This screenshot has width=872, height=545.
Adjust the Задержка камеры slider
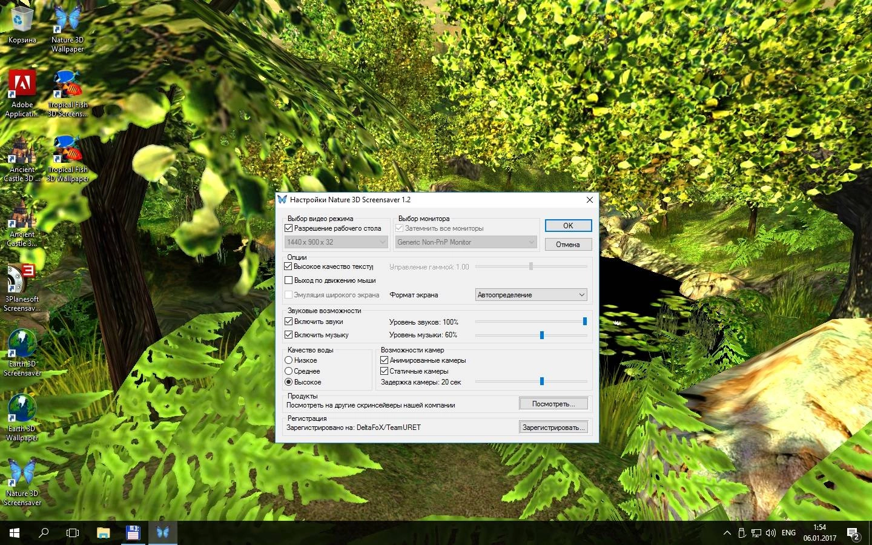tap(531, 381)
